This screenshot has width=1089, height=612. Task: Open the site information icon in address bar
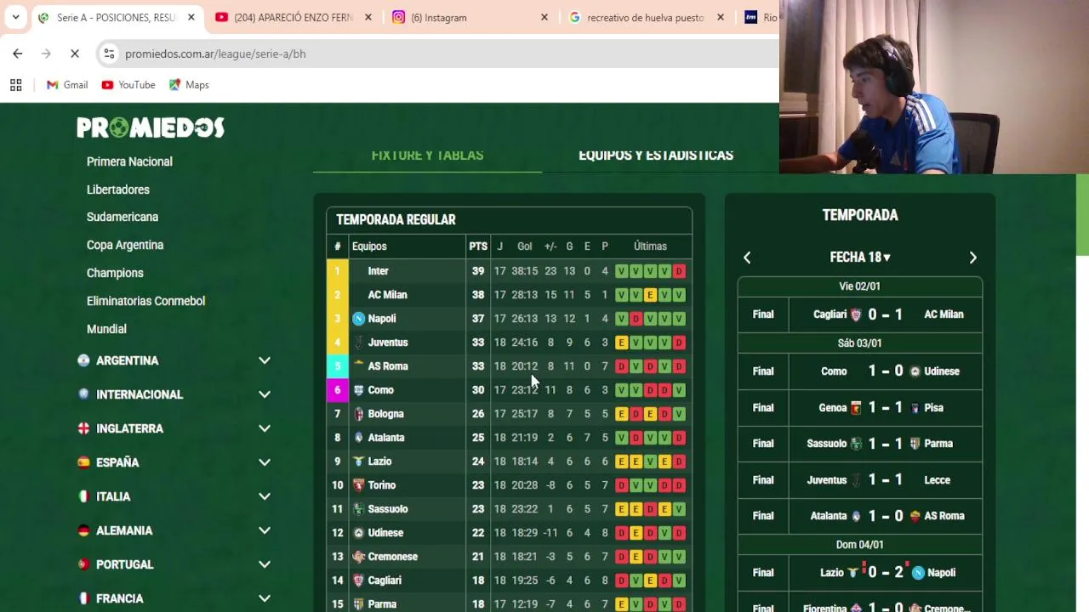pyautogui.click(x=109, y=54)
